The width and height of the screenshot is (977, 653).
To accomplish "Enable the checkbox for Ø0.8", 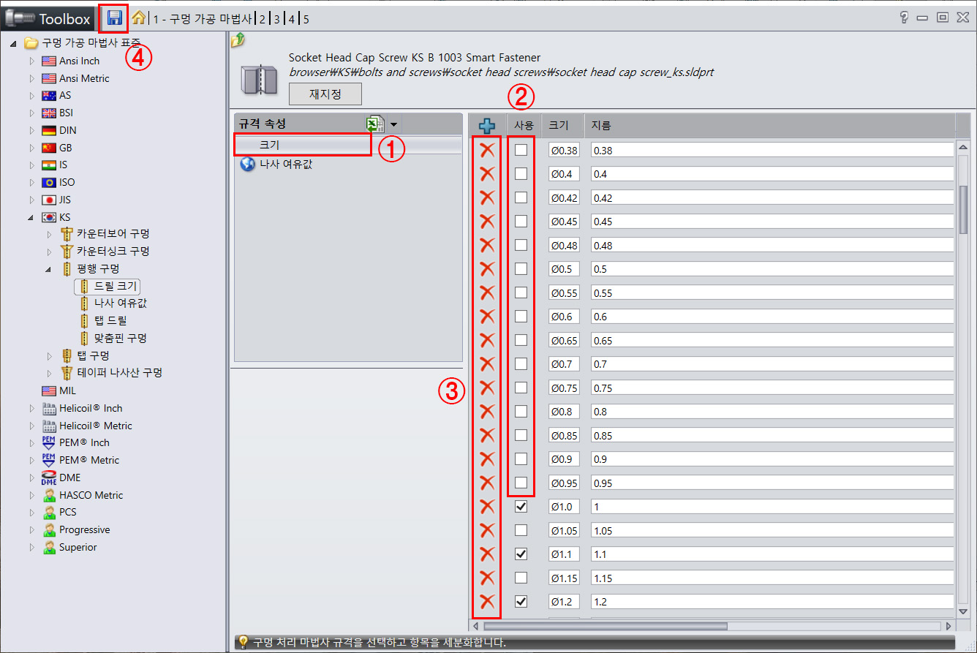I will [x=521, y=411].
